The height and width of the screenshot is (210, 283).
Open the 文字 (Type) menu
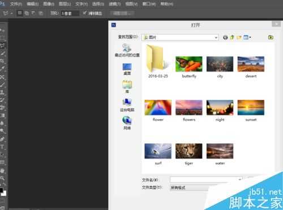pos(82,4)
